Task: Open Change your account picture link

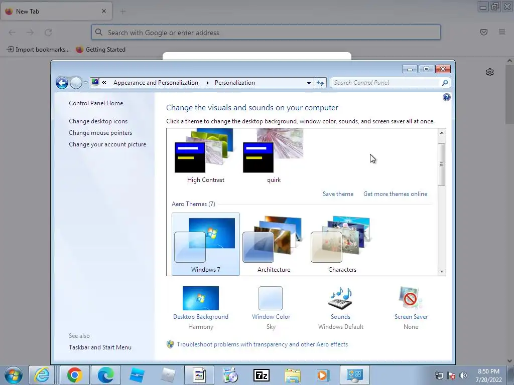Action: [107, 144]
